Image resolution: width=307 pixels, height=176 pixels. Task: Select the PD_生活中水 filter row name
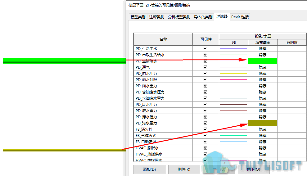click(x=146, y=48)
